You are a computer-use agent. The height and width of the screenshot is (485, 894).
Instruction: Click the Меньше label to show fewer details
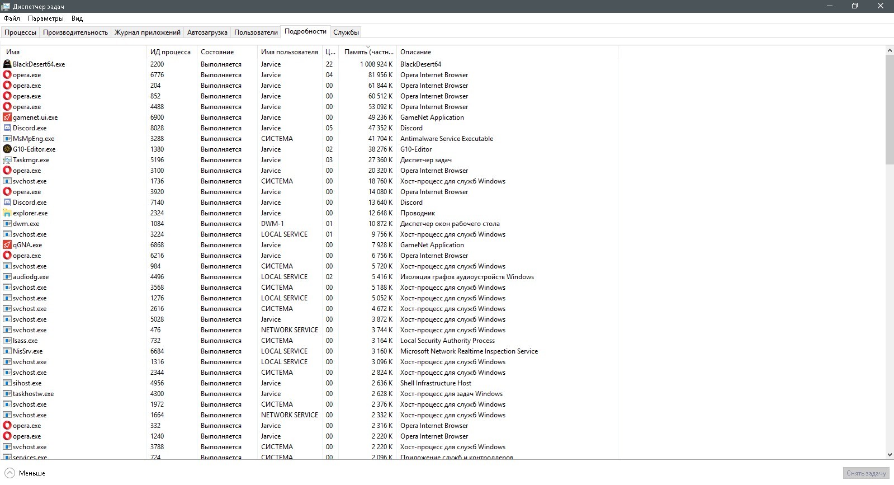(32, 473)
